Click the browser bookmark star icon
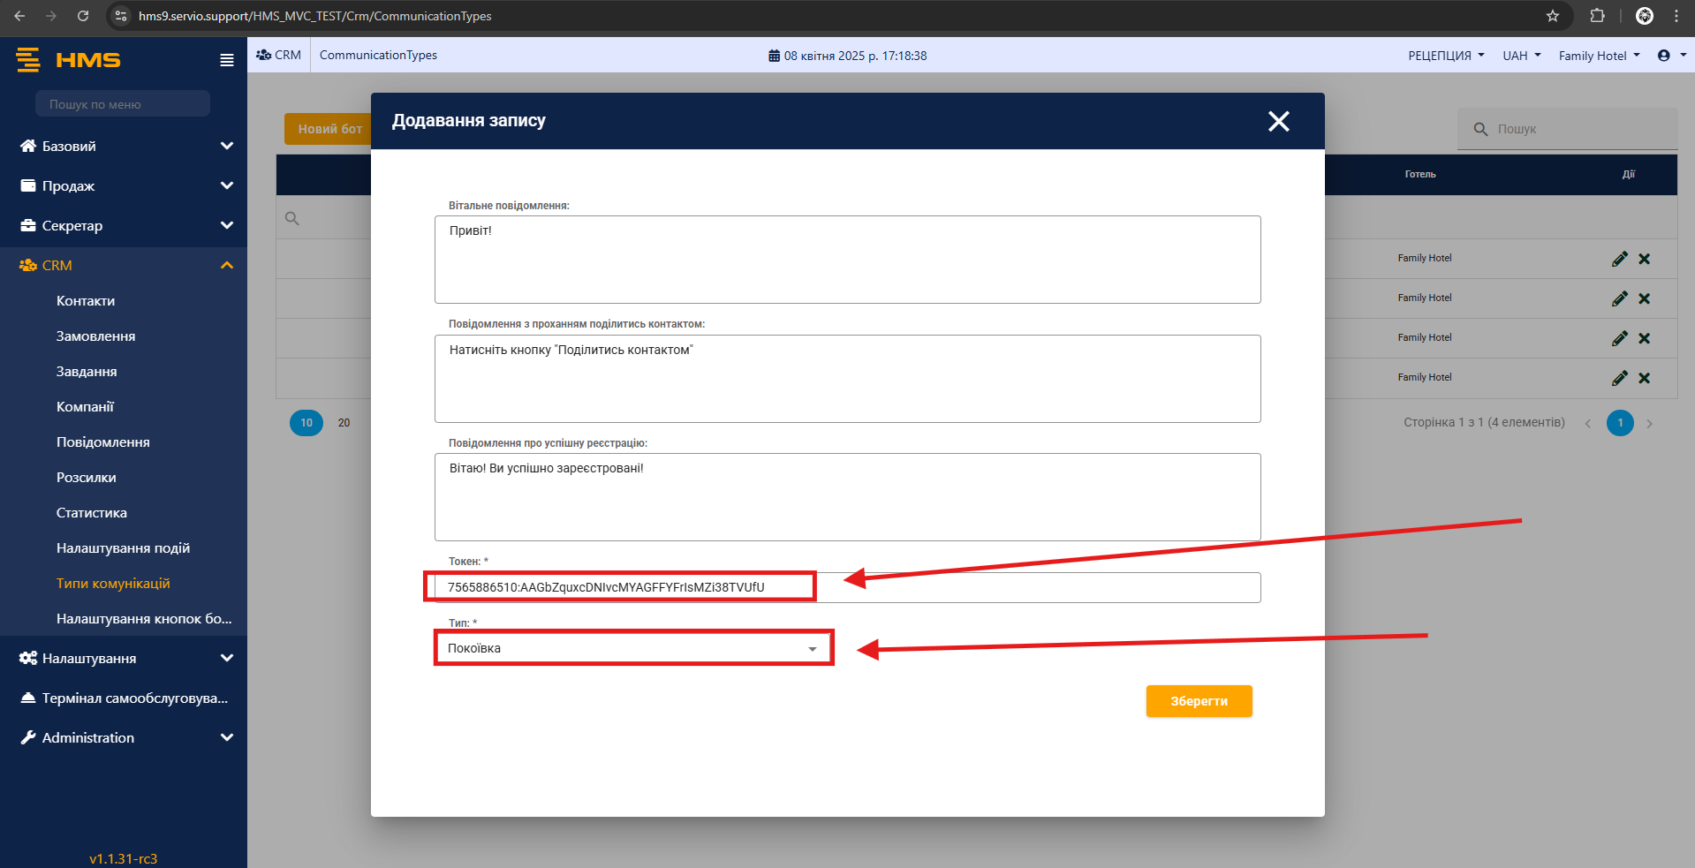The image size is (1695, 868). pos(1552,16)
